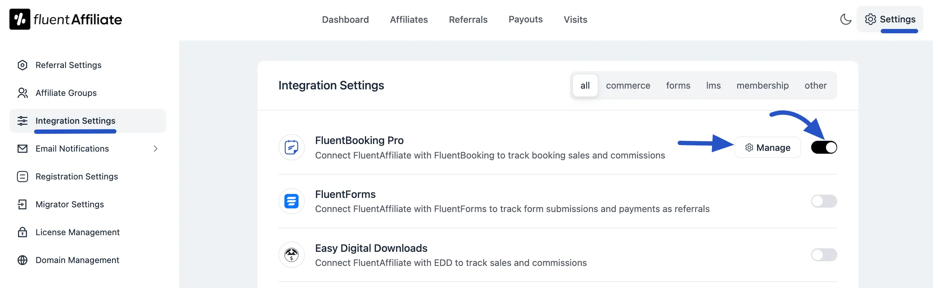The image size is (933, 288).
Task: Click the 'Integration Settings' panel heading
Action: pyautogui.click(x=331, y=85)
